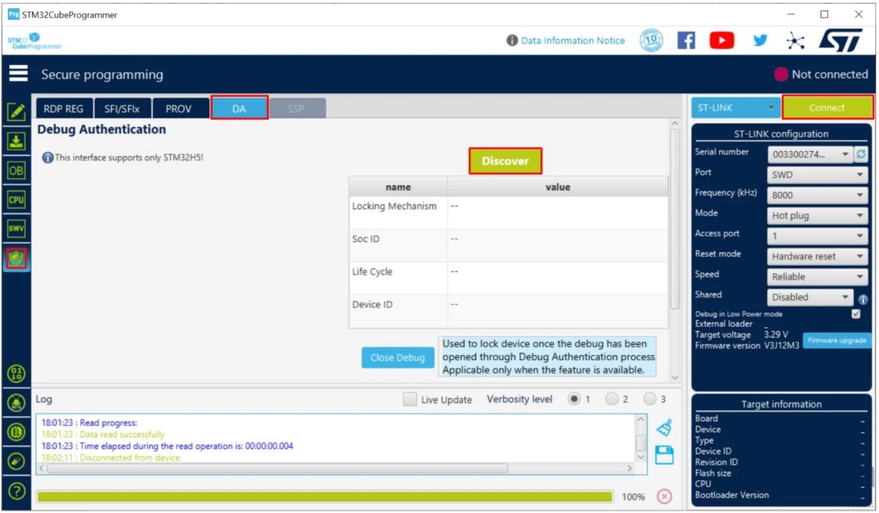Open the Access port dropdown
This screenshot has height=513, width=879.
coord(817,236)
